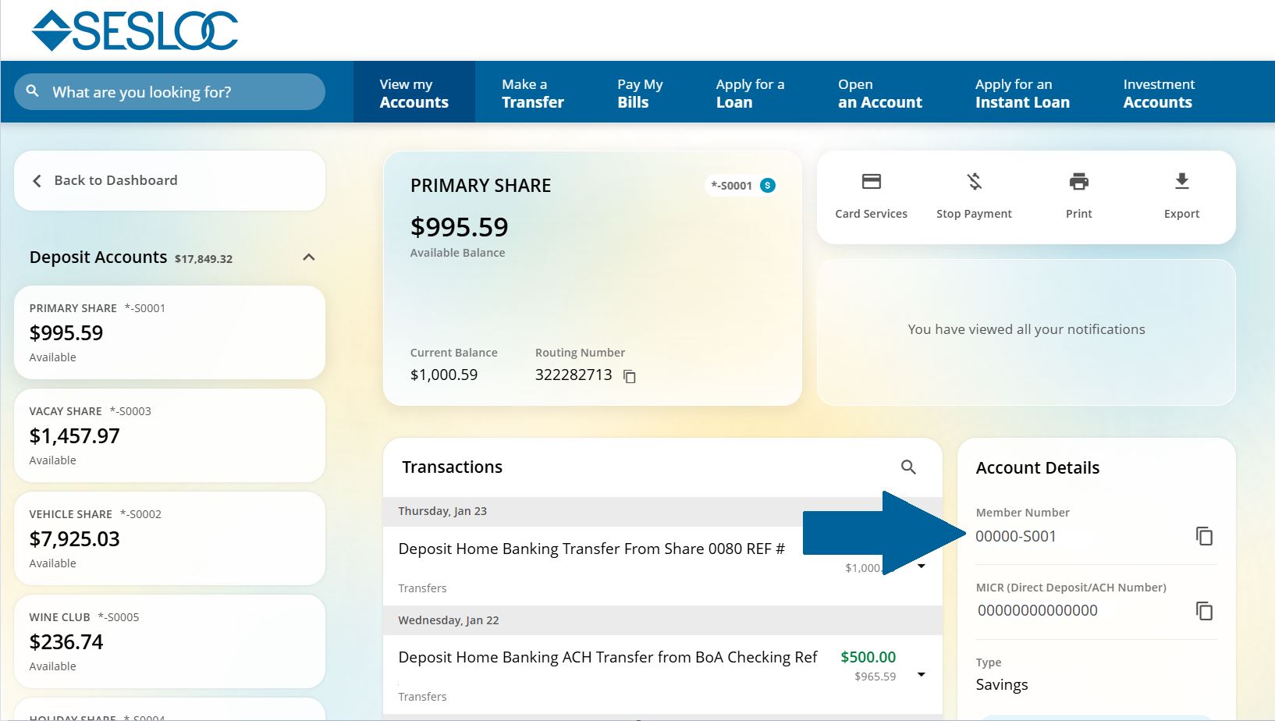
Task: Switch to the View my Accounts tab
Action: click(414, 92)
